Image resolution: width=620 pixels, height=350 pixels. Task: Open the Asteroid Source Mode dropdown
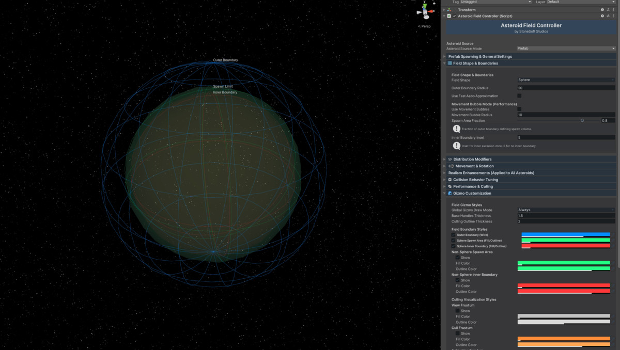[566, 49]
